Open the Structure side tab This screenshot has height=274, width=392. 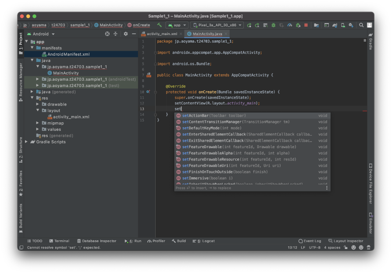pos(21,150)
